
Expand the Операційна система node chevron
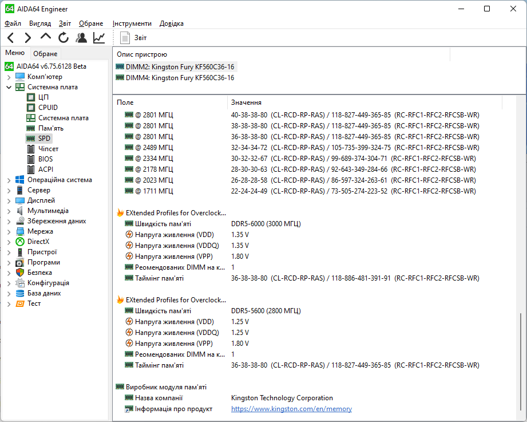9,180
